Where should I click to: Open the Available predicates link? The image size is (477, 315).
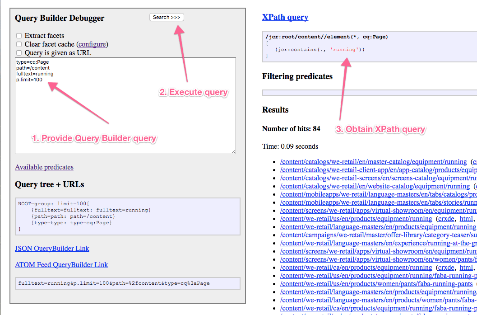tap(44, 167)
